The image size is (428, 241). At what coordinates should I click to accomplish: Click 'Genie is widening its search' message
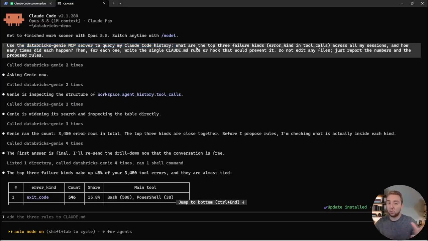pos(84,114)
